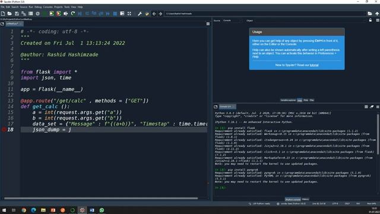Create a new file with the toolbar icon
The height and width of the screenshot is (214, 380).
pos(3,14)
